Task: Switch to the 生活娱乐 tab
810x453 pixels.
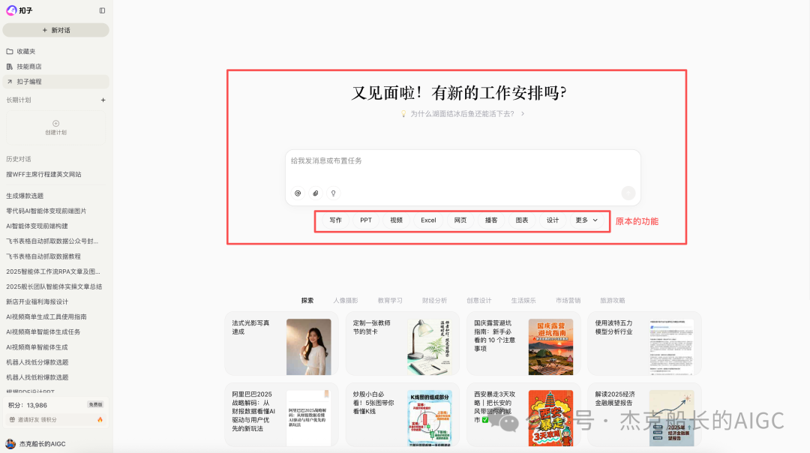Action: point(523,300)
